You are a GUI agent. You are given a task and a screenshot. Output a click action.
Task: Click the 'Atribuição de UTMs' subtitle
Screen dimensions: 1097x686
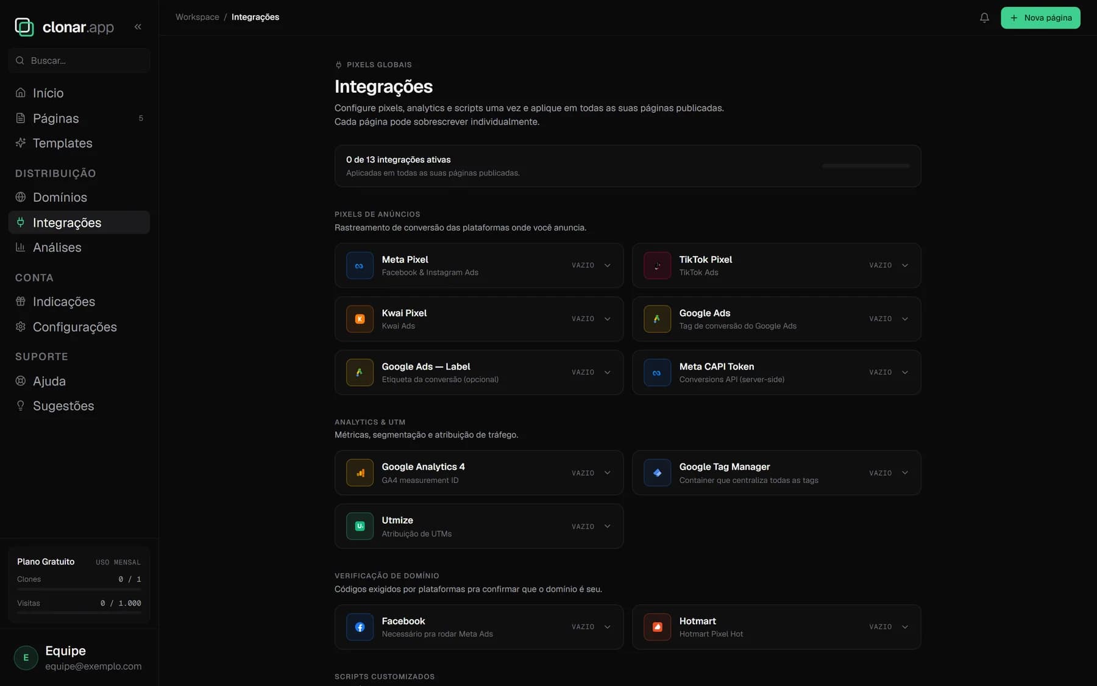(417, 534)
